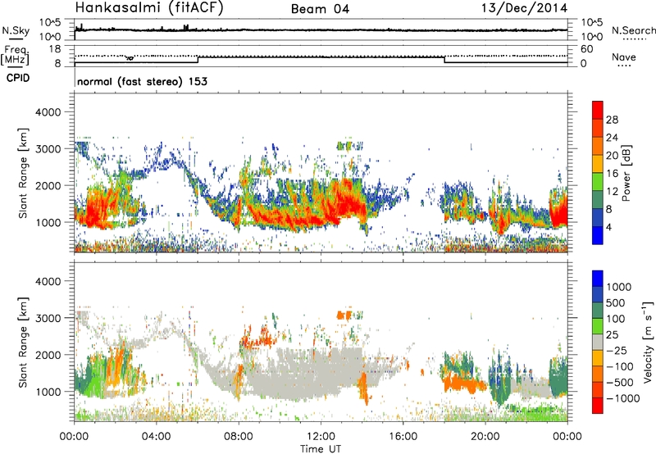This screenshot has height=454, width=656.
Task: Click the 'N.Search' legend label
Action: coord(633,30)
